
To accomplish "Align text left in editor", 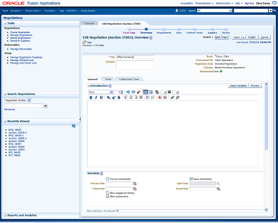I will pyautogui.click(x=126, y=98).
